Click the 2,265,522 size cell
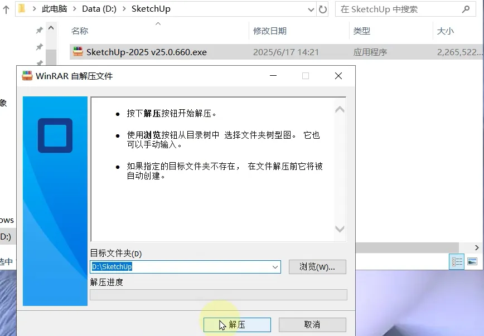 pos(459,52)
